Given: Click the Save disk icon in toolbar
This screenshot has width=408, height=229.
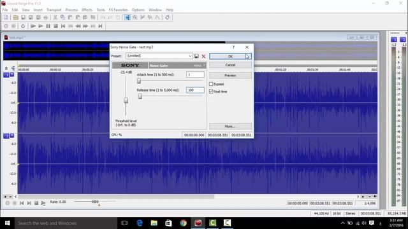Looking at the screenshot, I should coord(23,17).
